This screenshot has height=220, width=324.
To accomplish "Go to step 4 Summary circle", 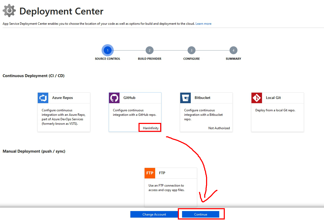I will pos(234,50).
